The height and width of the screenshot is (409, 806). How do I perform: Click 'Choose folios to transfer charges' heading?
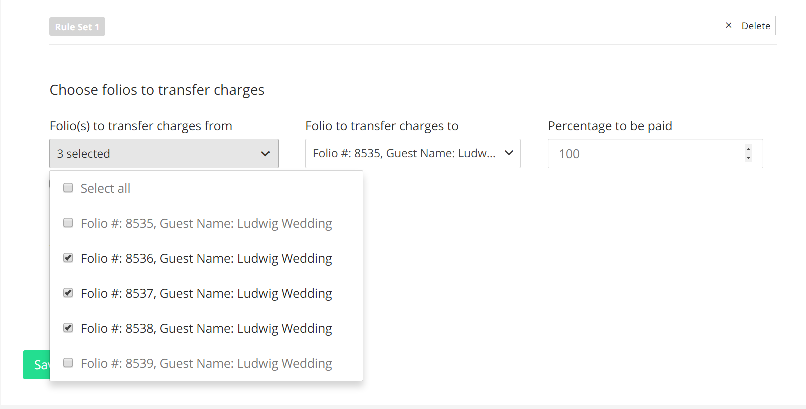(157, 90)
